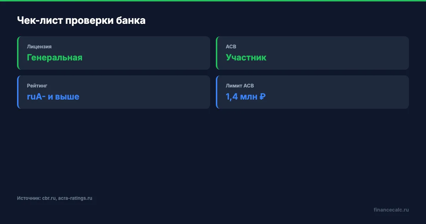Viewport: 426px width, 224px height.
Task: Open the acra-ratings.ru source link
Action: (x=75, y=198)
